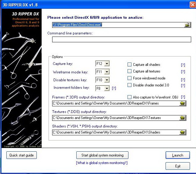Open the What is global system monitoring link
The height and width of the screenshot is (174, 196).
(102, 163)
